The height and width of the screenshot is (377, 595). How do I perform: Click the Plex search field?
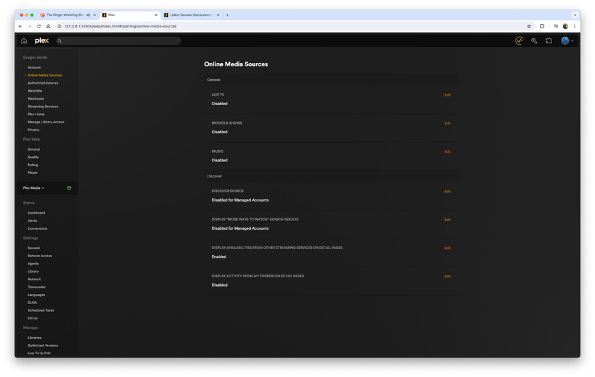coord(118,41)
